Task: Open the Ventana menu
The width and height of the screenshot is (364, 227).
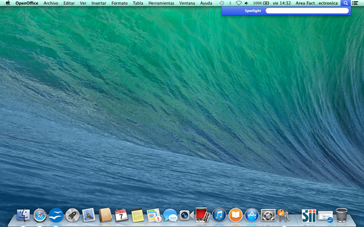Action: tap(187, 3)
